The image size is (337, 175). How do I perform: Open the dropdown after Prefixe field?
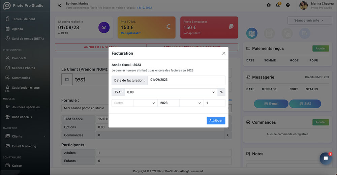click(x=145, y=103)
